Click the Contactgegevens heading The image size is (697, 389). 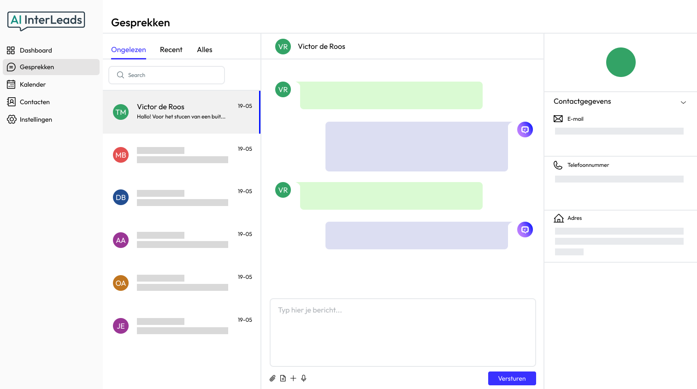[x=582, y=101]
